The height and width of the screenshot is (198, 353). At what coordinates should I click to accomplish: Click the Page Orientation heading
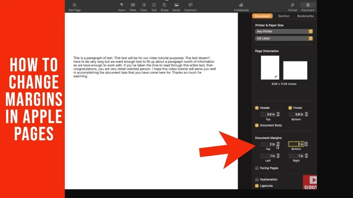pyautogui.click(x=267, y=51)
